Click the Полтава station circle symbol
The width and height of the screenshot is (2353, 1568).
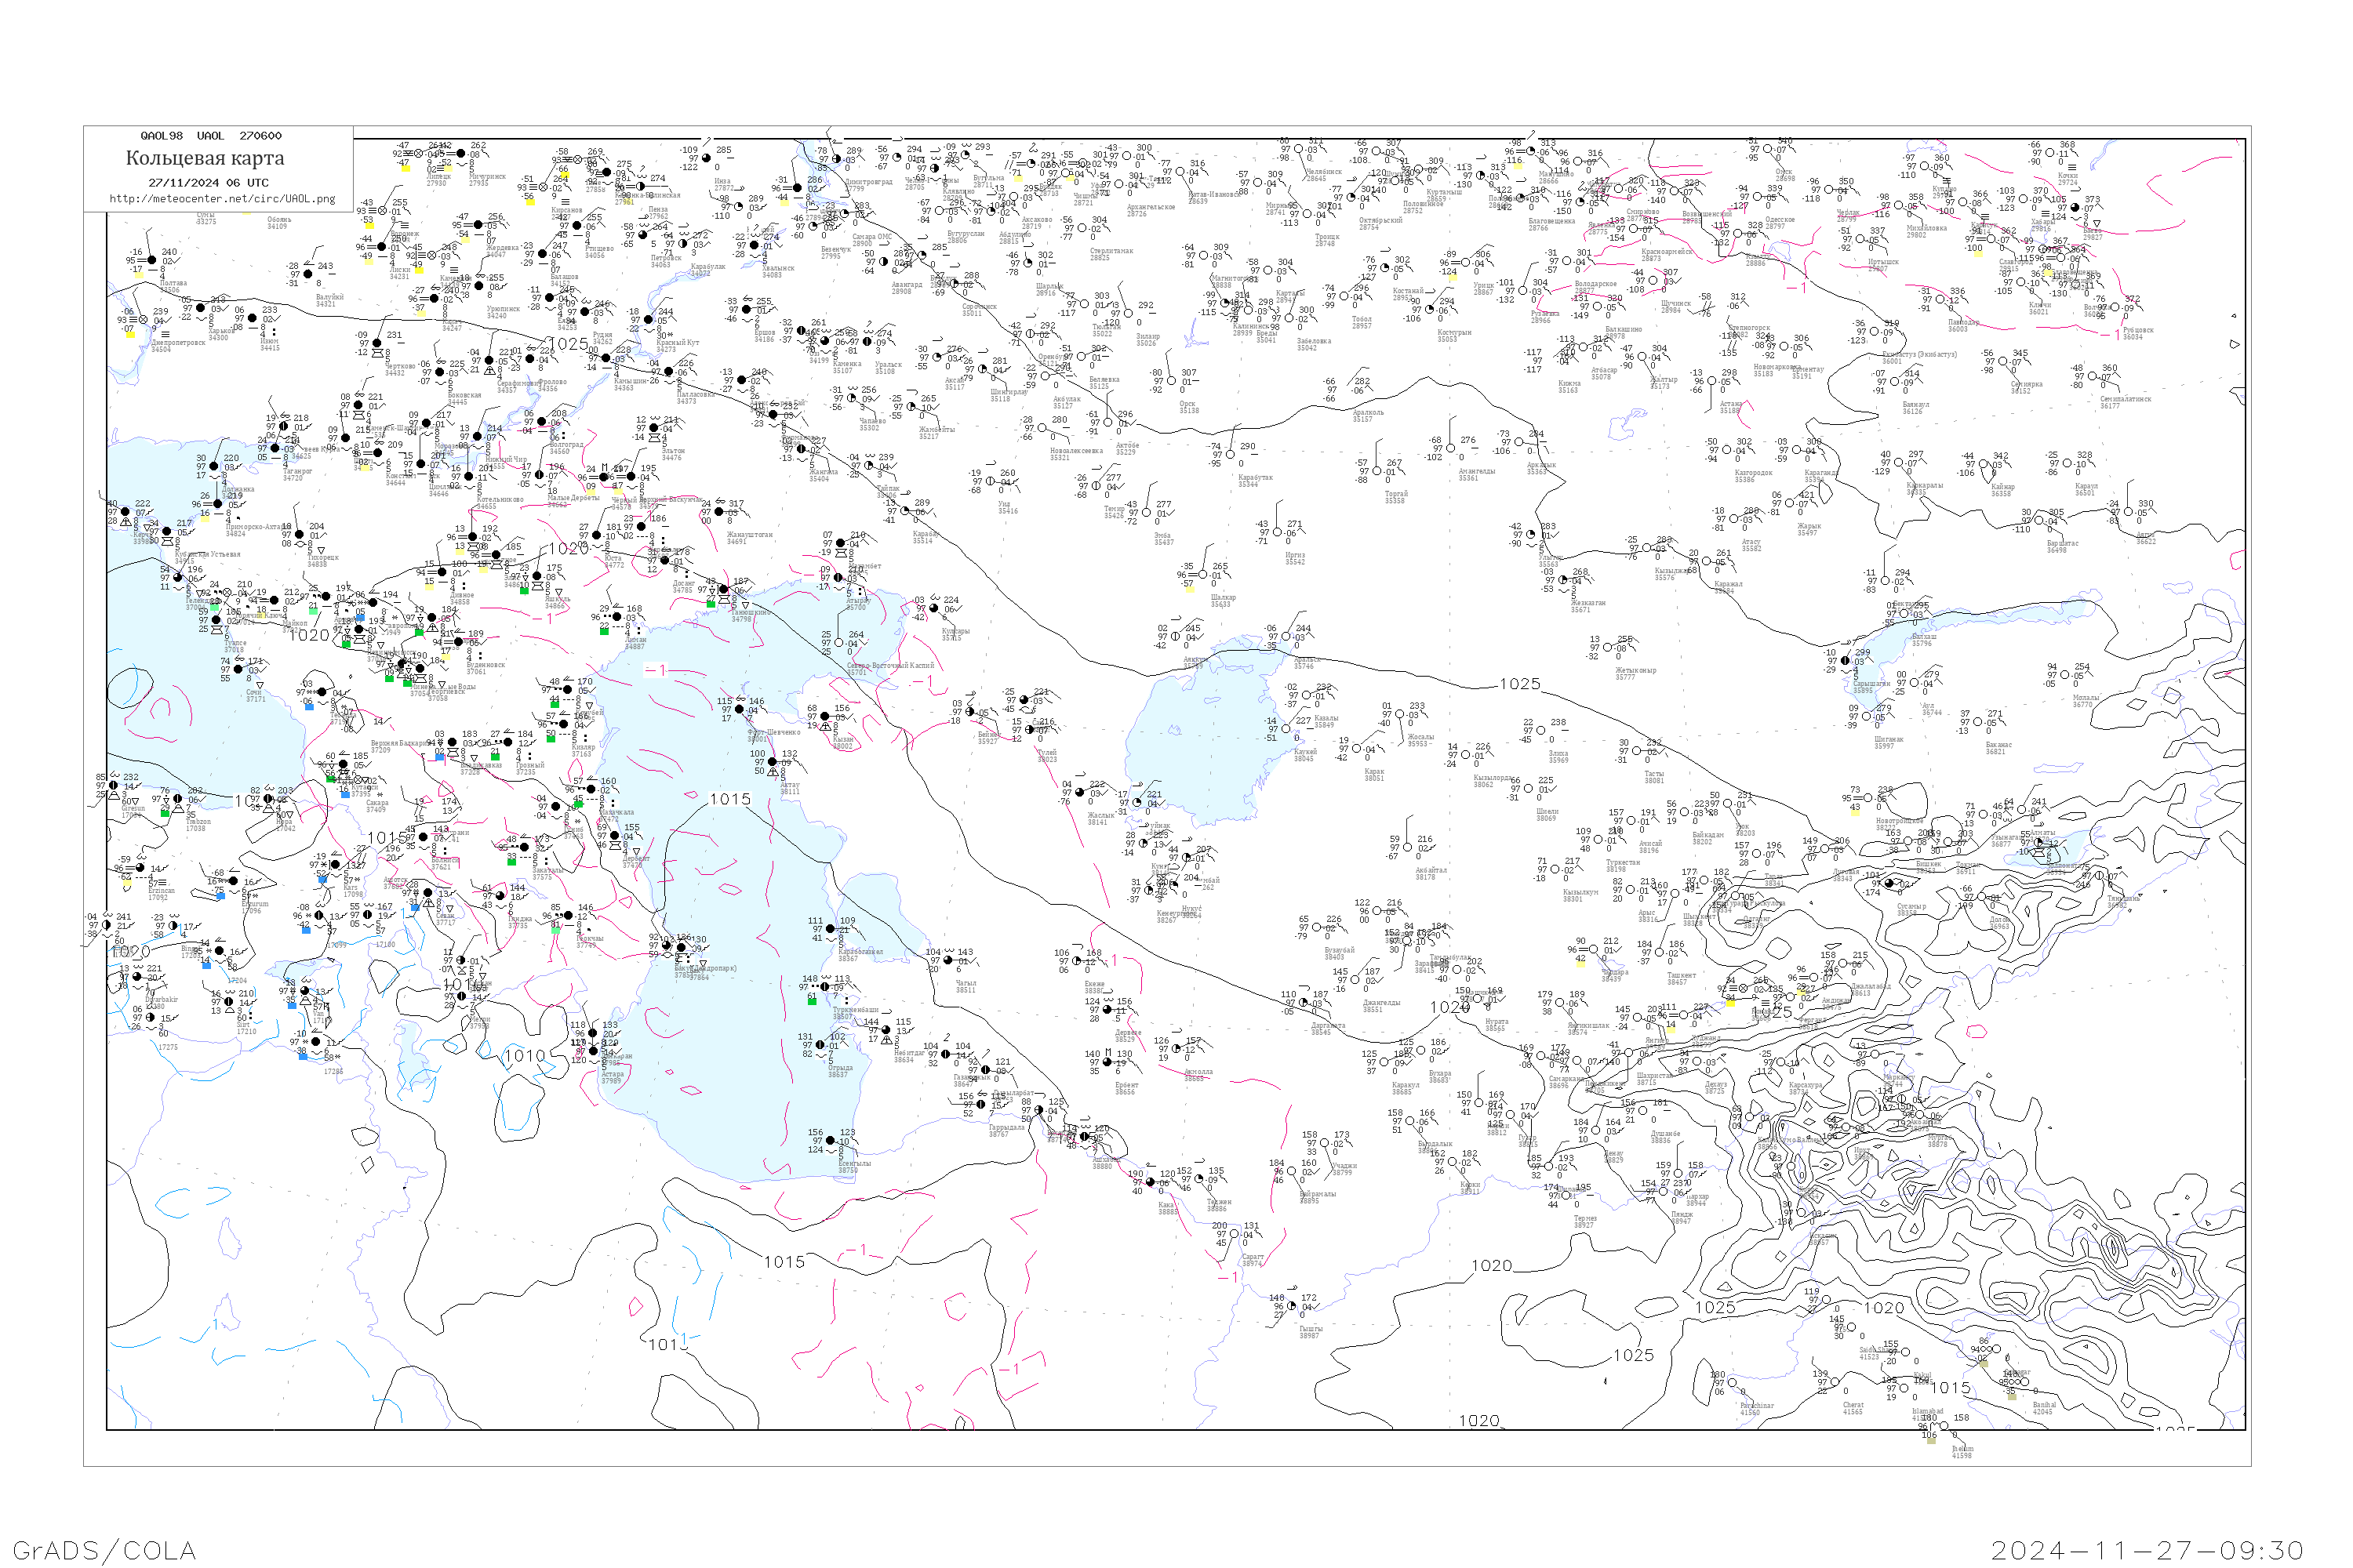point(153,261)
